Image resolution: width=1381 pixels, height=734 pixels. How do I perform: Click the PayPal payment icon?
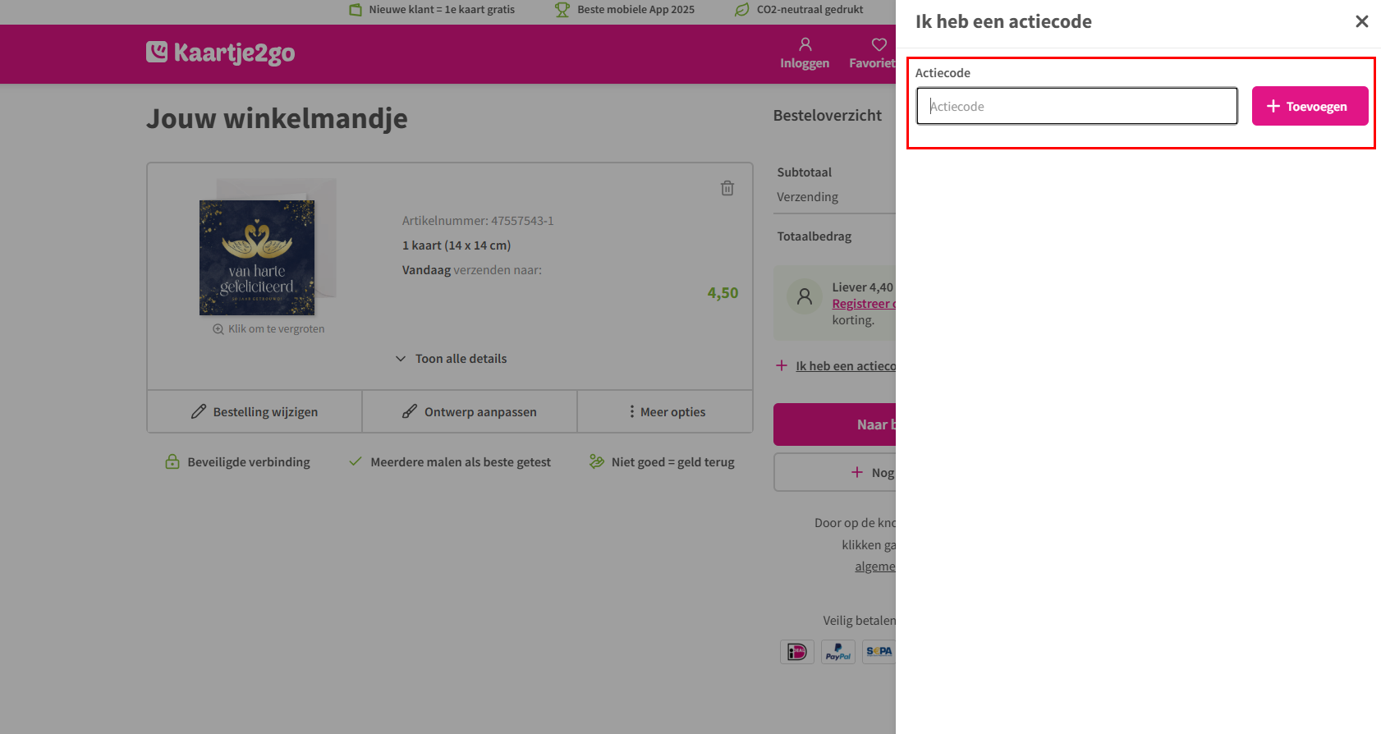[838, 652]
